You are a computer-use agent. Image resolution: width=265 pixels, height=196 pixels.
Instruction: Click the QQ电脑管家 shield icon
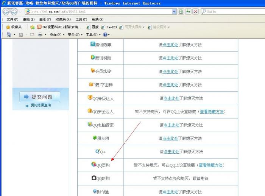[90, 124]
